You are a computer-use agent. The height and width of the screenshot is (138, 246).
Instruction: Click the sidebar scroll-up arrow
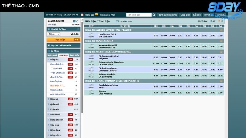point(82,20)
